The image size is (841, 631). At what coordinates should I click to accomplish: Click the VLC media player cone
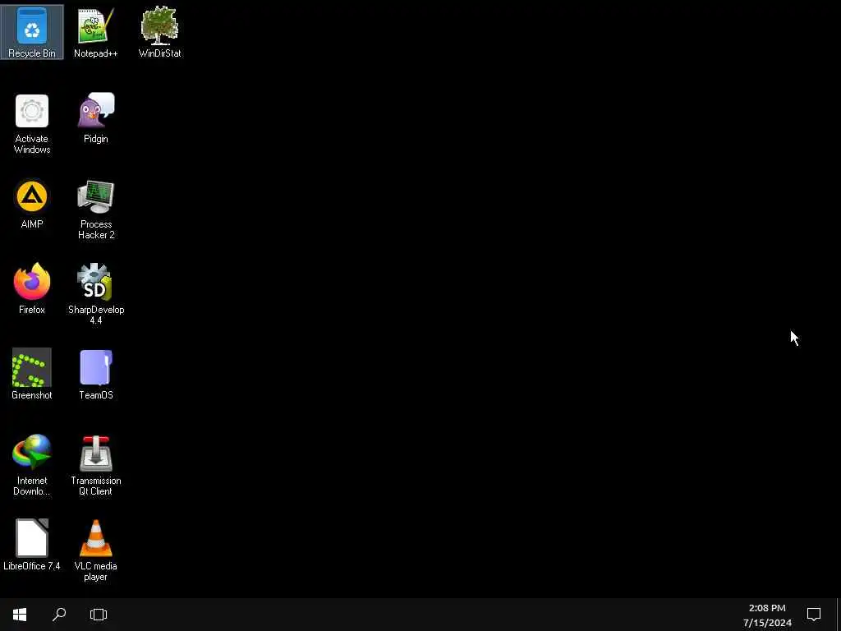point(96,538)
